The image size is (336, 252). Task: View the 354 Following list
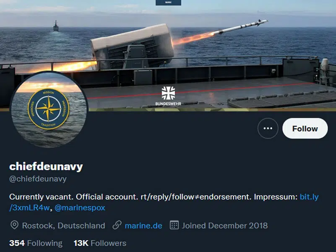pos(36,243)
